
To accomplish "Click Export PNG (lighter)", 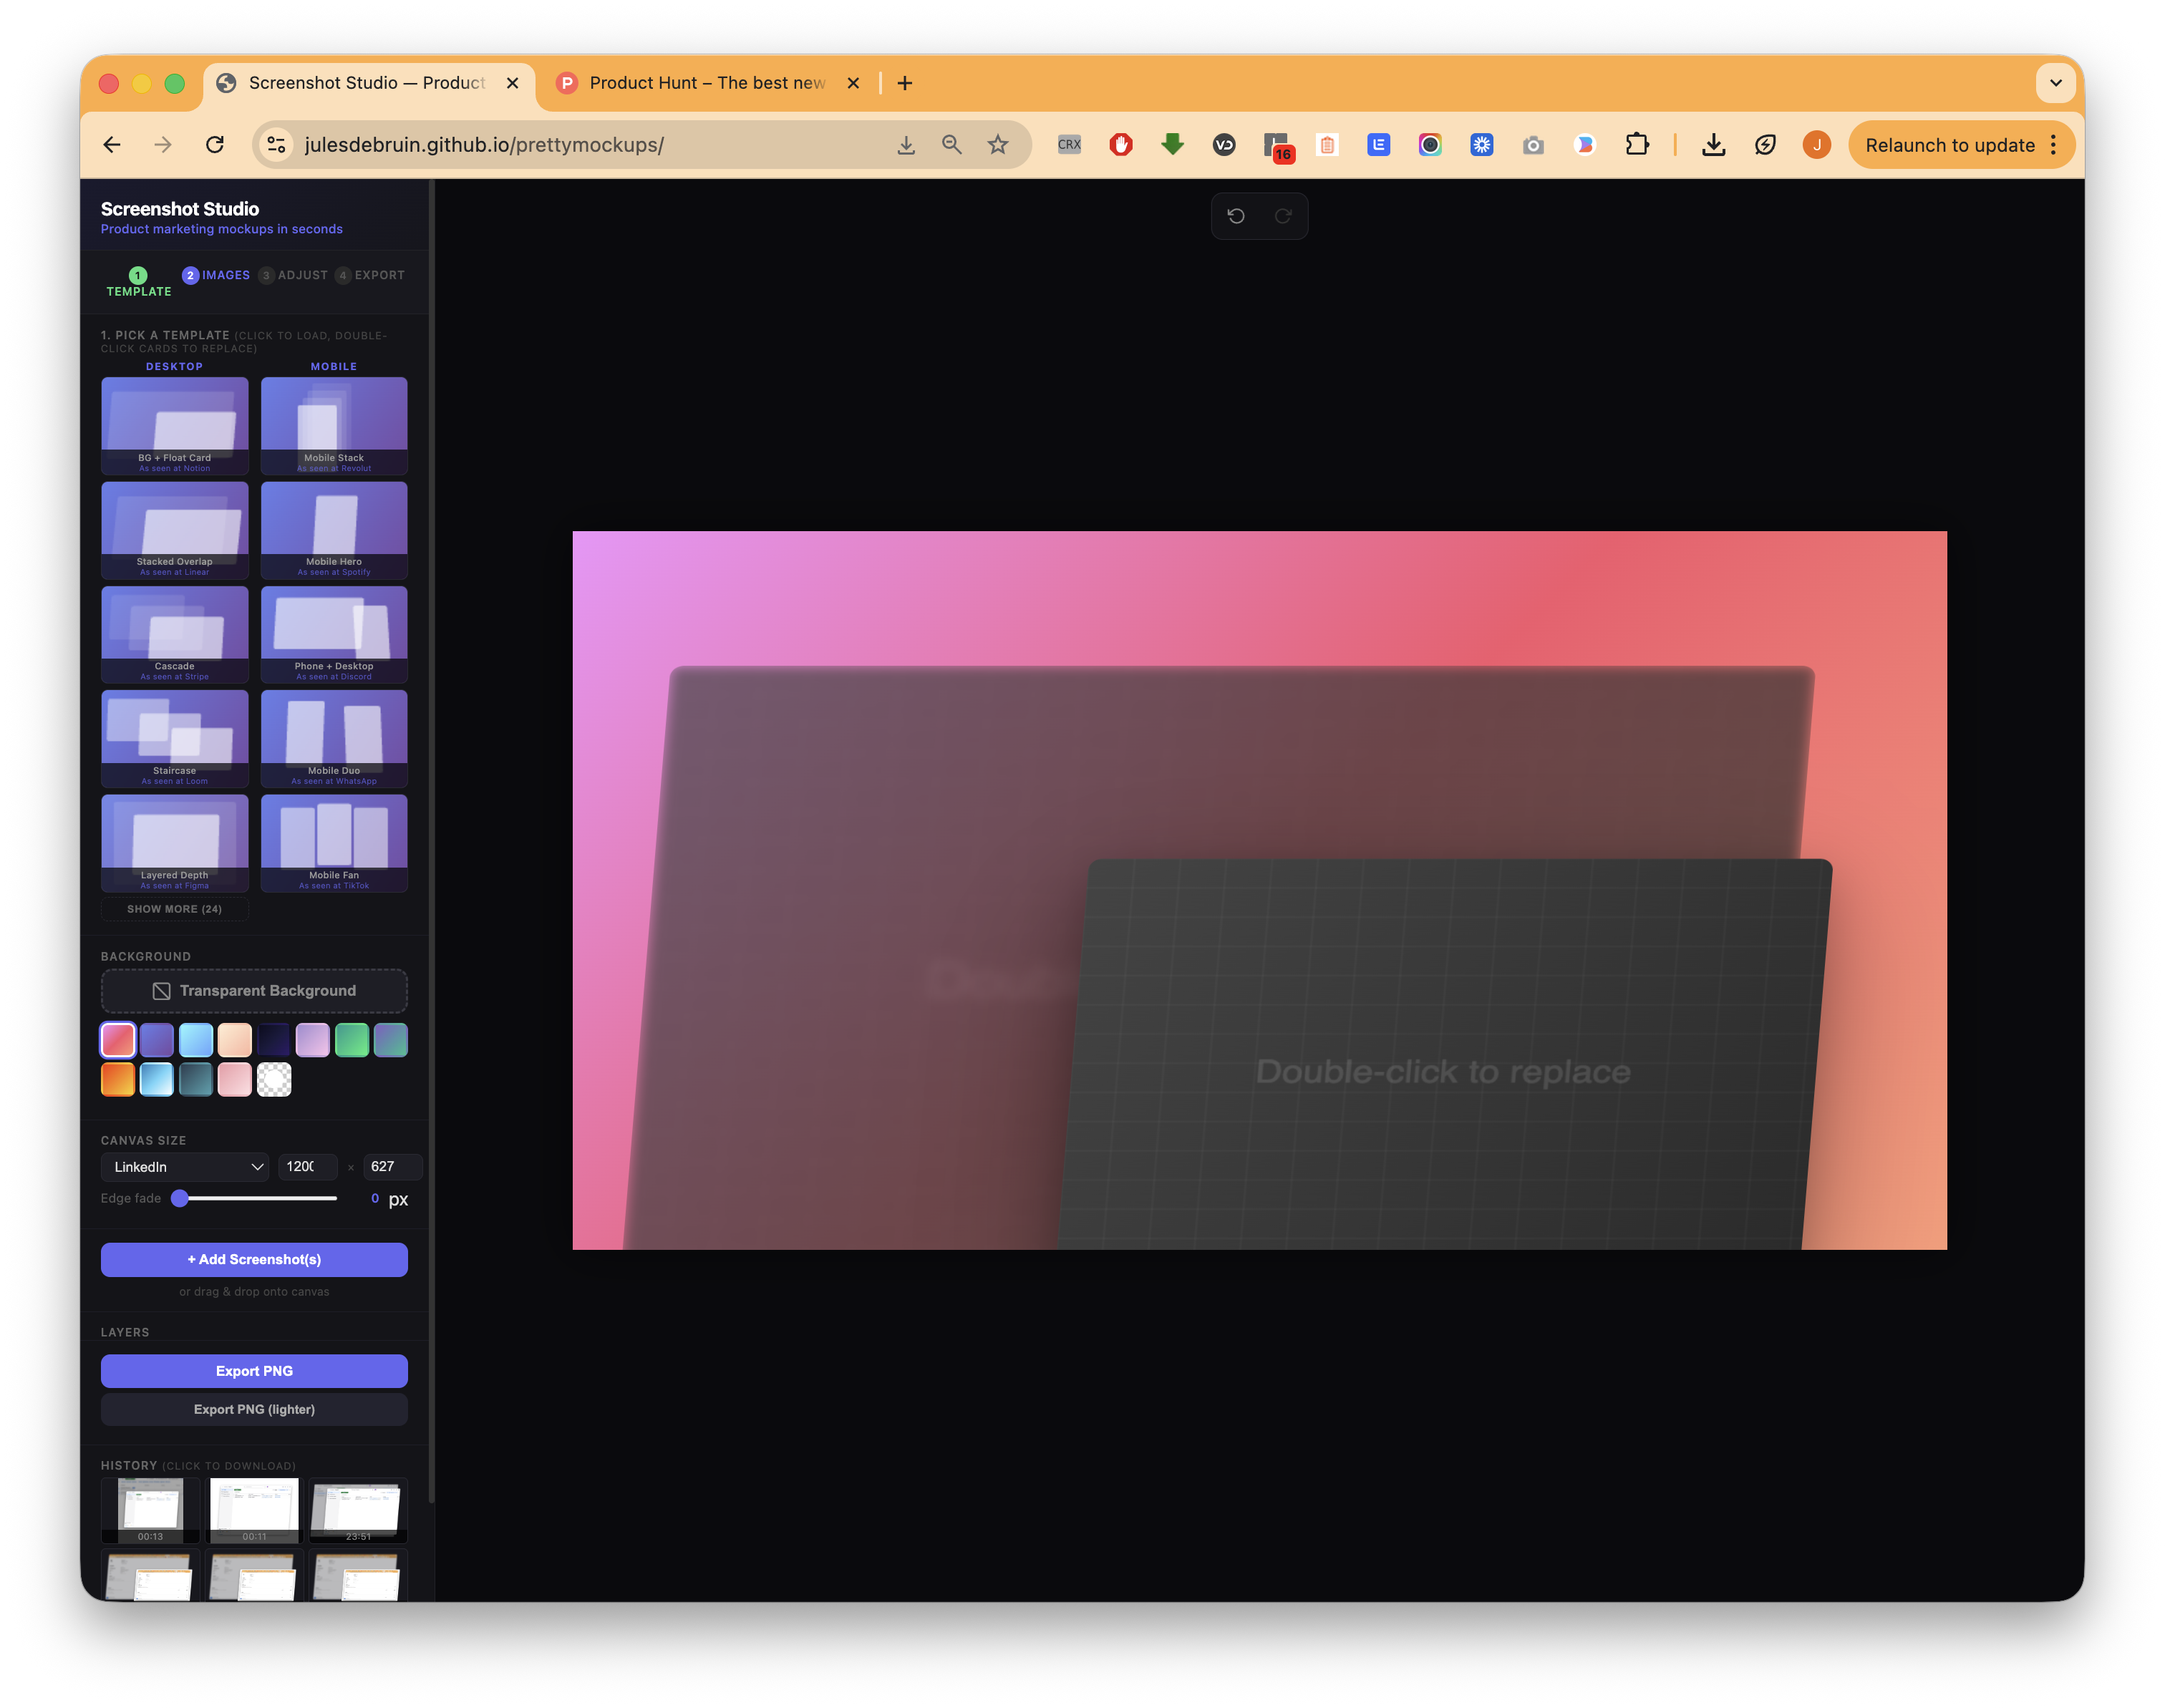I will point(253,1409).
